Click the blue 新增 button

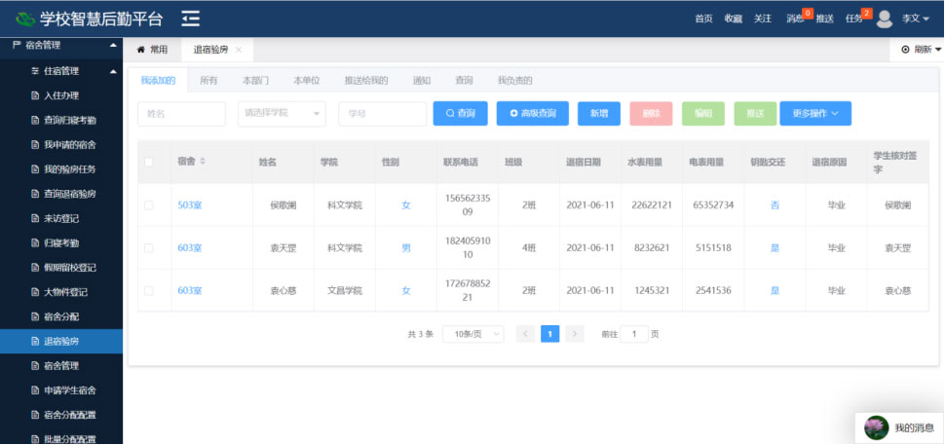pos(598,114)
